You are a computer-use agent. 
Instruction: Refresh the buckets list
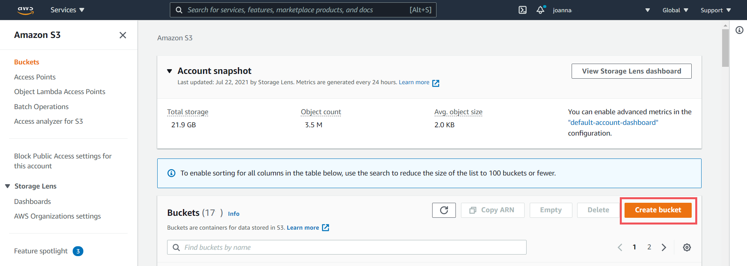(444, 210)
